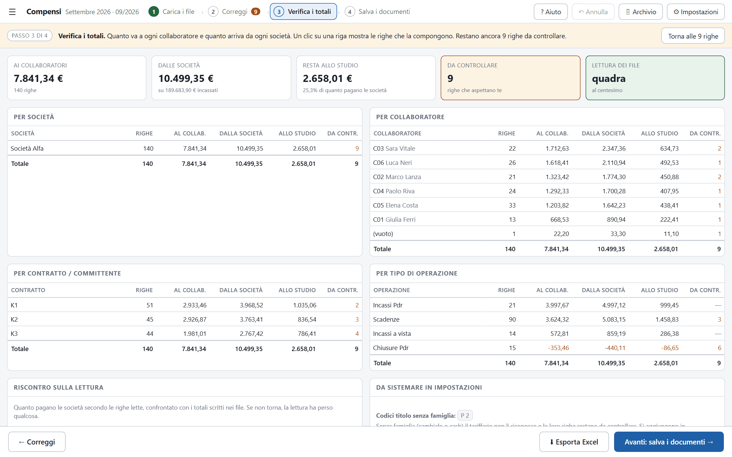Image resolution: width=732 pixels, height=457 pixels.
Task: Open the Archivio button
Action: [x=640, y=12]
